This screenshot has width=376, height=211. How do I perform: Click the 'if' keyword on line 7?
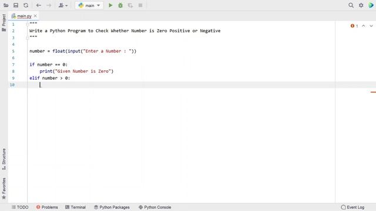point(32,64)
